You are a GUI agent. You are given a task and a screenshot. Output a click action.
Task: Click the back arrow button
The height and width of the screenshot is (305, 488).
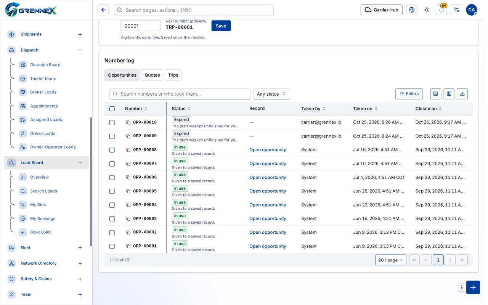[x=103, y=10]
